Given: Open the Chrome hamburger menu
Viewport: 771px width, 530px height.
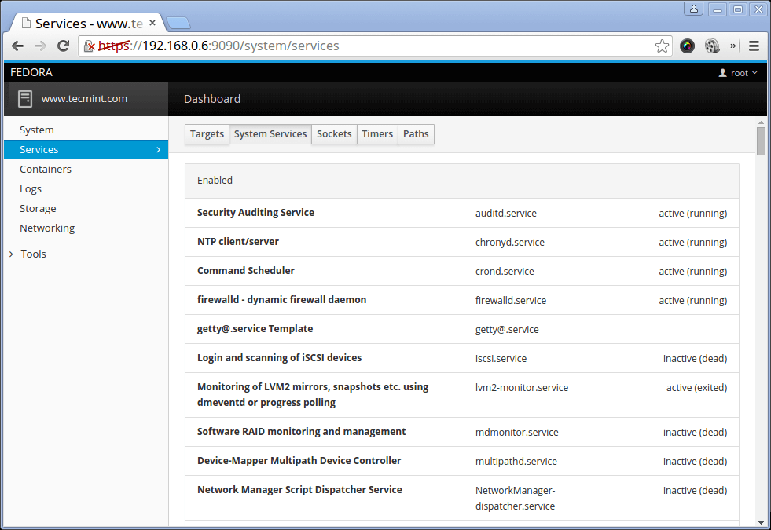Looking at the screenshot, I should tap(754, 46).
